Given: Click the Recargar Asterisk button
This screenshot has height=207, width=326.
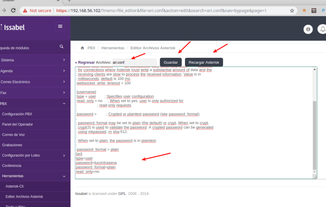Looking at the screenshot, I should tap(204, 62).
